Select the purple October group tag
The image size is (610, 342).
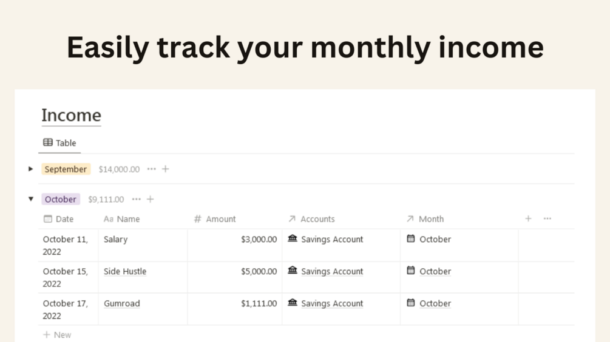pos(61,199)
